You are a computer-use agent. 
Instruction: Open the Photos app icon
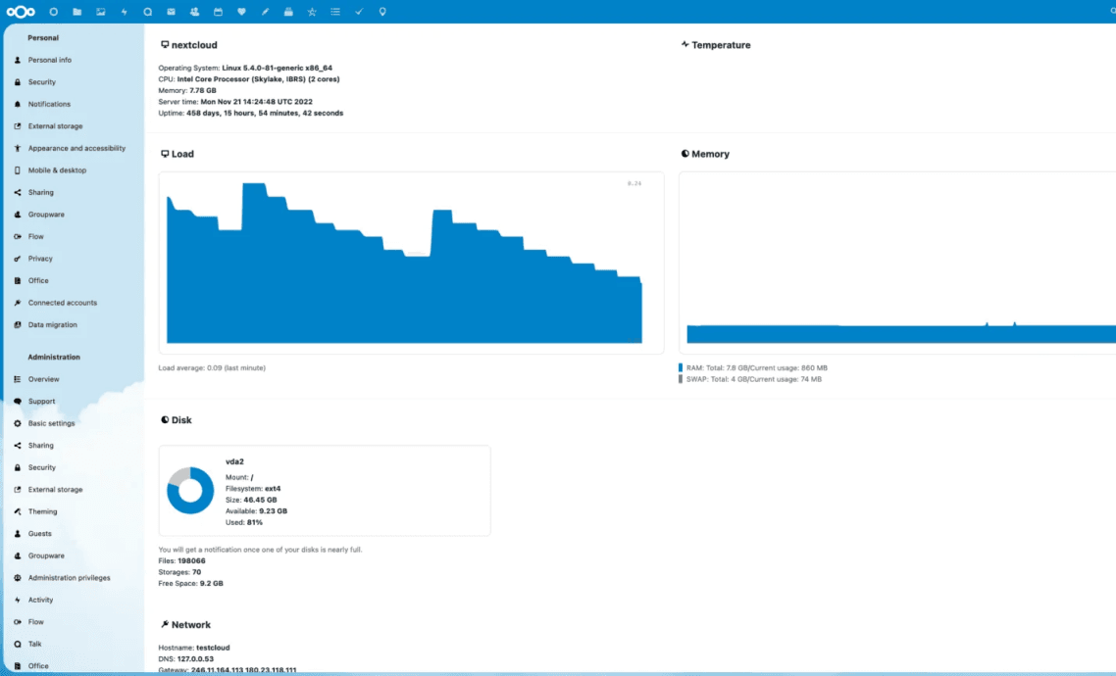[x=100, y=12]
